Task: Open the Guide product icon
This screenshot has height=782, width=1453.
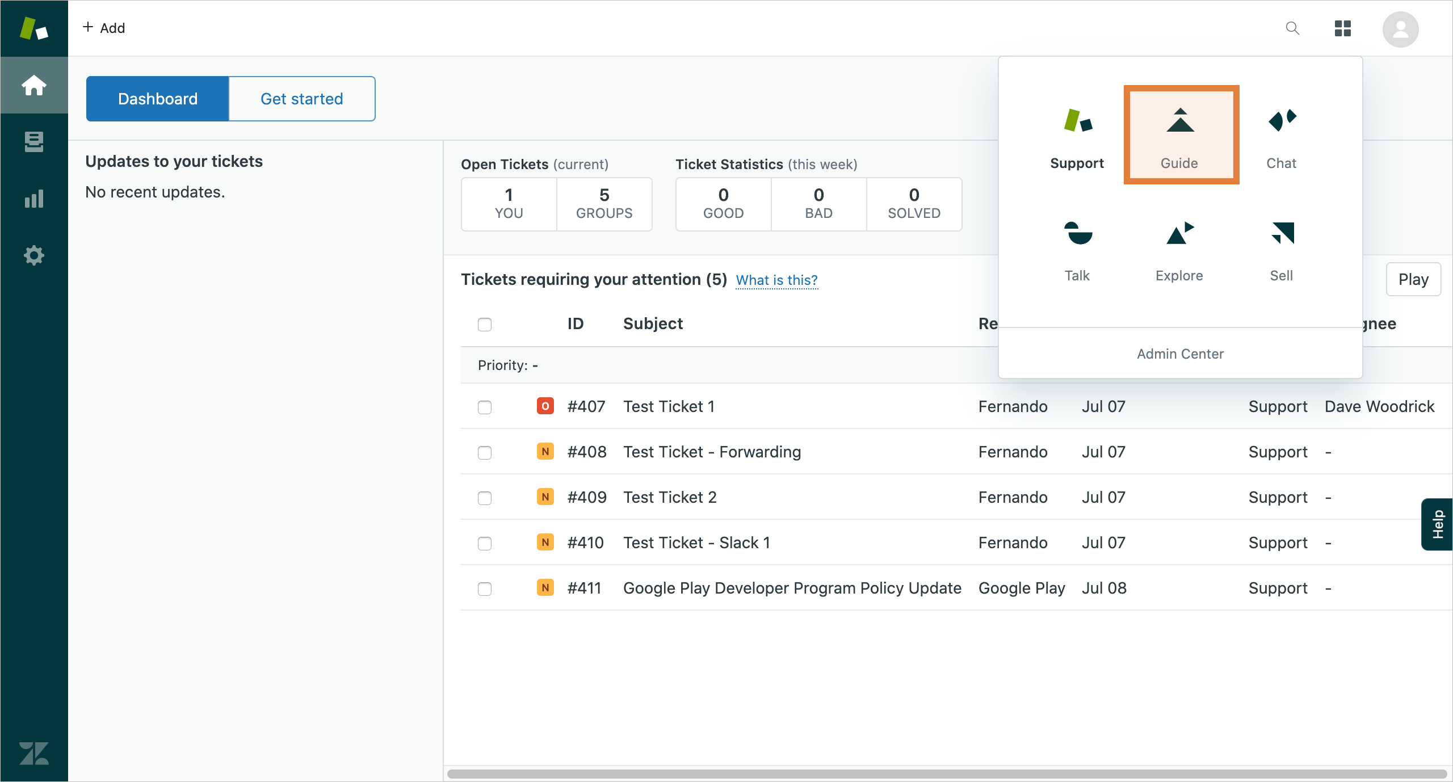Action: tap(1181, 135)
